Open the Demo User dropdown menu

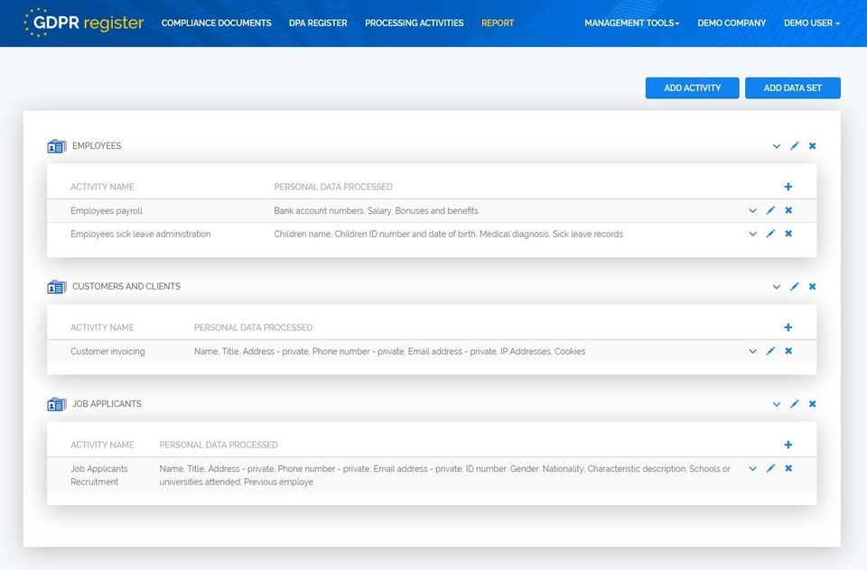pyautogui.click(x=812, y=23)
